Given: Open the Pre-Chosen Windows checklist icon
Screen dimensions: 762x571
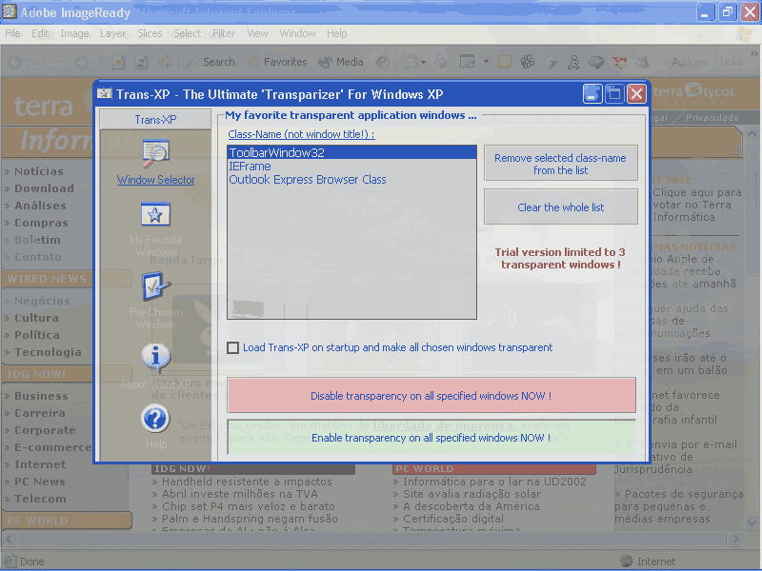Looking at the screenshot, I should [155, 285].
